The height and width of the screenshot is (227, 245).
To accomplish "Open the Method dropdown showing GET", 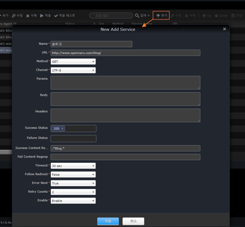I will (x=73, y=62).
